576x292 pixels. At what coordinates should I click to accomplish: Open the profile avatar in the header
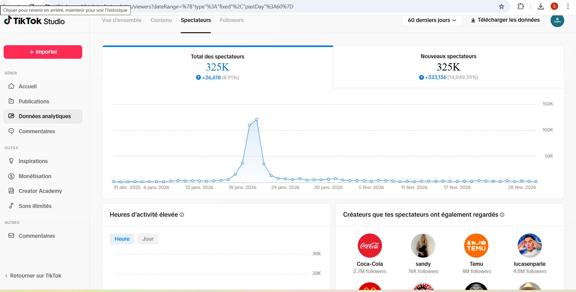tap(557, 20)
